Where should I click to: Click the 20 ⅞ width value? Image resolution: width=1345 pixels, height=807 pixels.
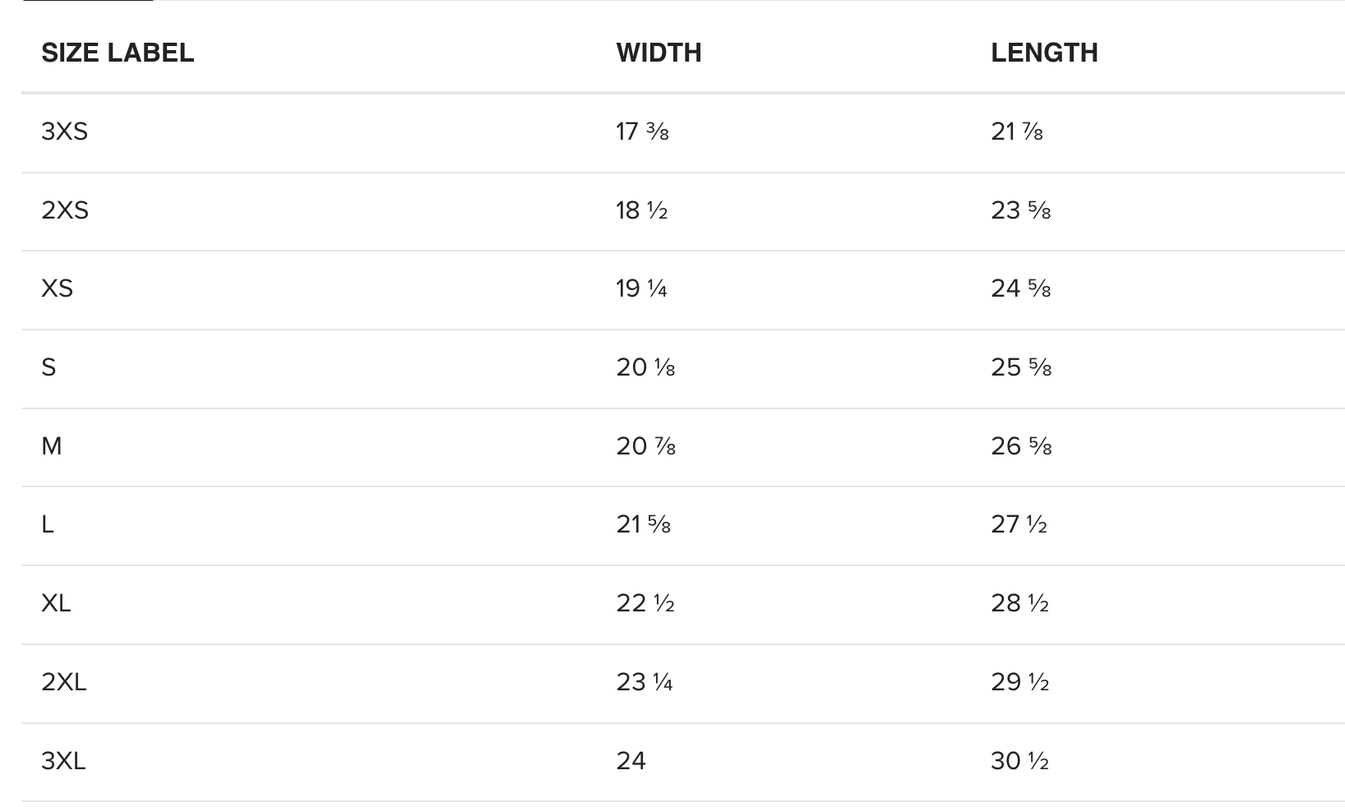click(645, 446)
